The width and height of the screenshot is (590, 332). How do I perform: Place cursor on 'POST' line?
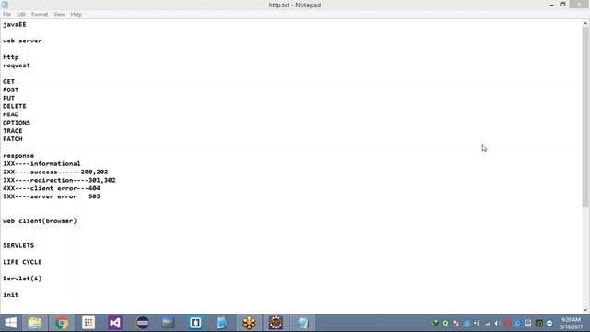(10, 90)
